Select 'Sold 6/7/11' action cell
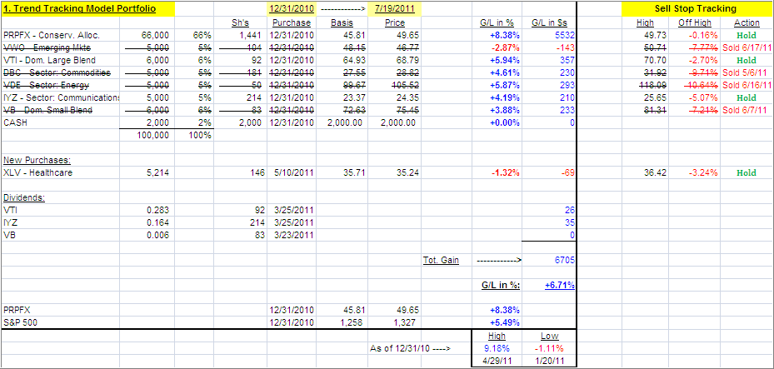 click(x=746, y=110)
